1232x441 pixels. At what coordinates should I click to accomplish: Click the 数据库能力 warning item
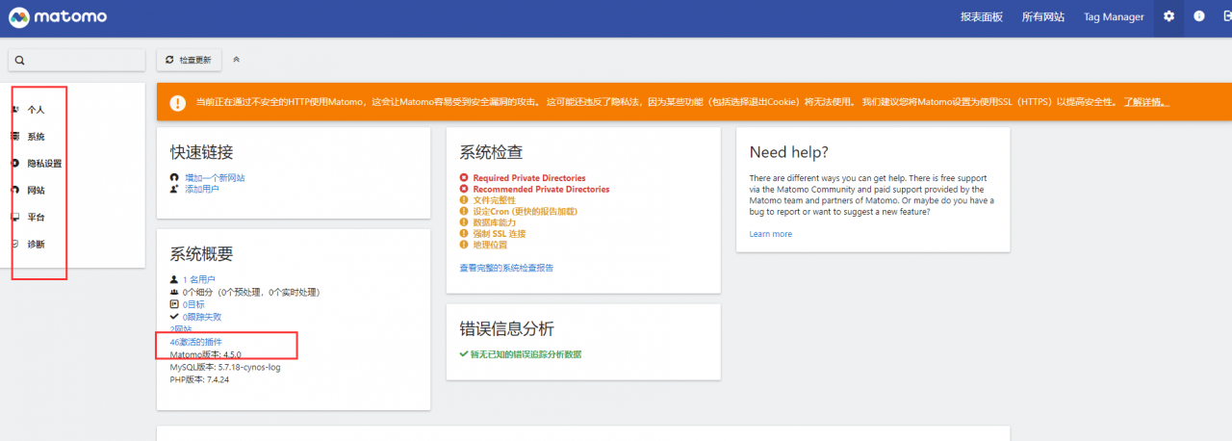tap(494, 222)
